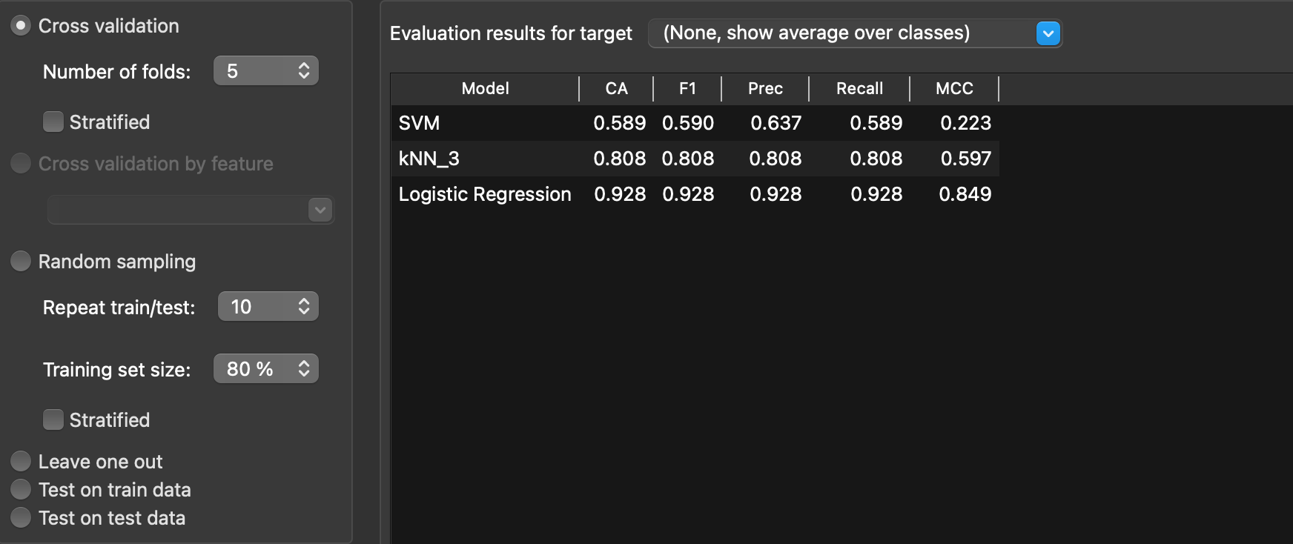Choose Test on test data

pos(21,517)
